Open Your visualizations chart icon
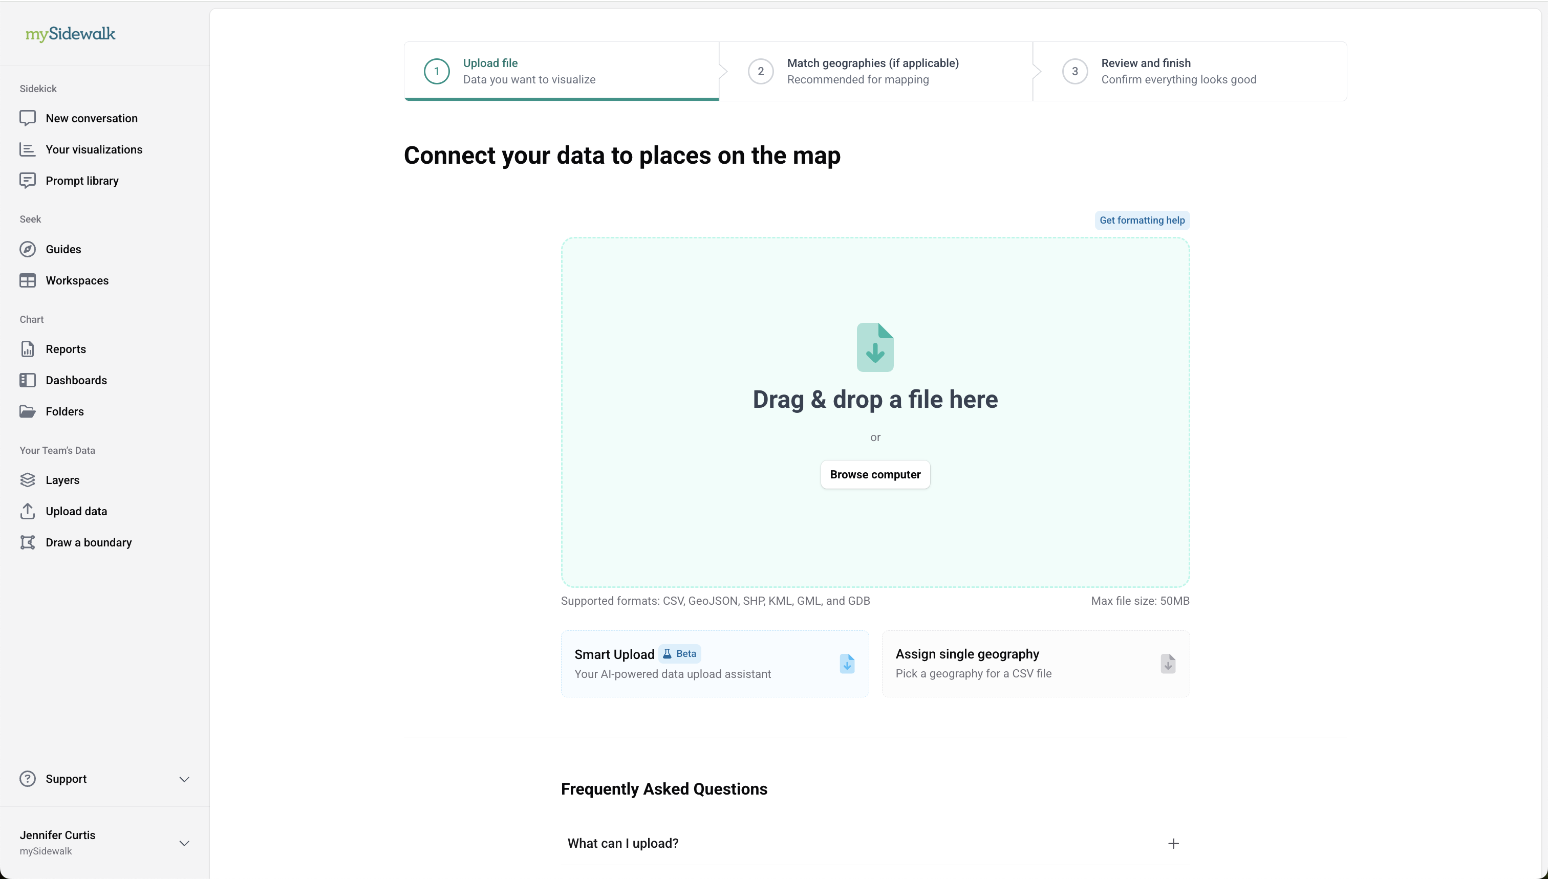 coord(27,150)
